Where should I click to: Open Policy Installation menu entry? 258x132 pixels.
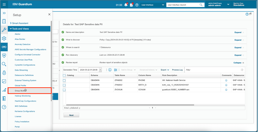22,122
